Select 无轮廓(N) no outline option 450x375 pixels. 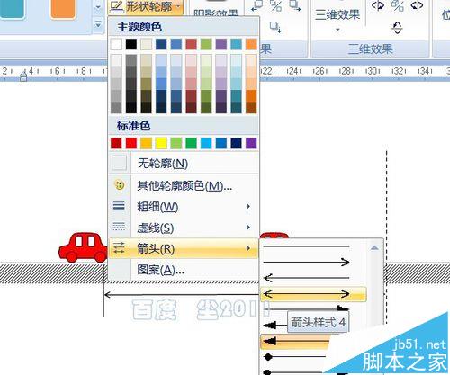184,164
